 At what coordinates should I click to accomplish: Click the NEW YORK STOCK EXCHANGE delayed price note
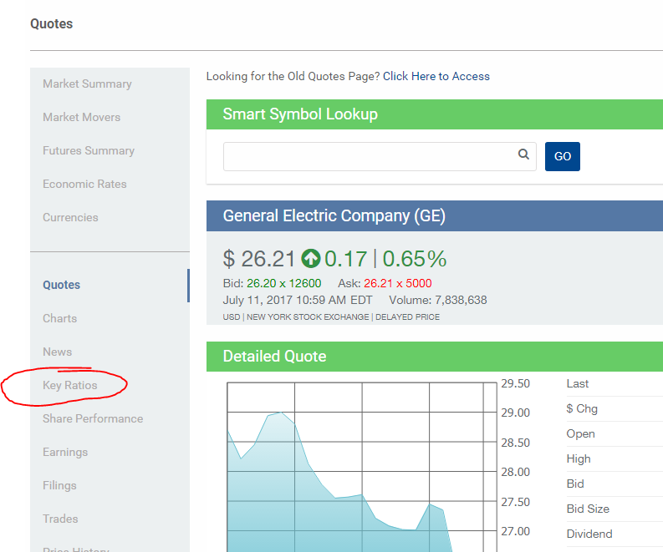pos(331,317)
